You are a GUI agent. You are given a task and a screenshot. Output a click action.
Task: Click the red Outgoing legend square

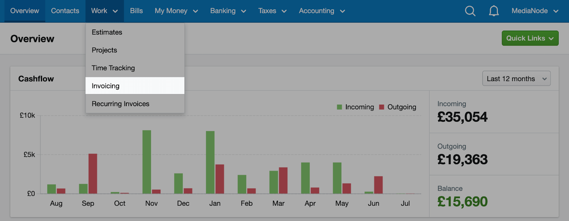(x=382, y=107)
